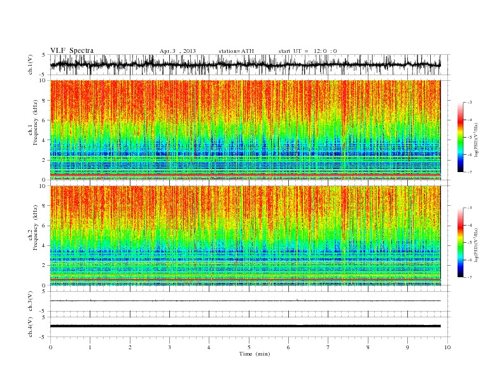
Task: Select the "Apr.3 , 2013" date label
Action: pos(178,51)
